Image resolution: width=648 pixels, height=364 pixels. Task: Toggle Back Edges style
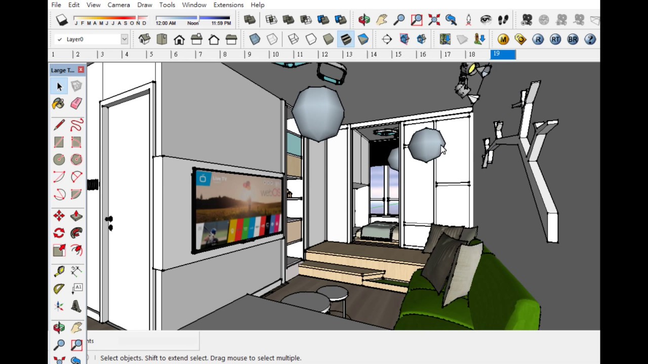(x=272, y=39)
